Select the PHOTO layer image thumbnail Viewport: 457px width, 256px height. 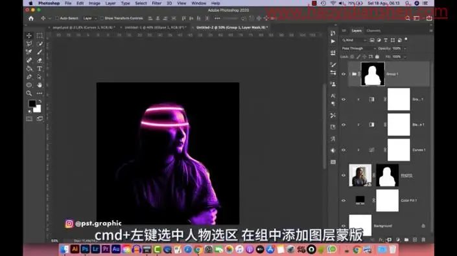[x=360, y=175]
